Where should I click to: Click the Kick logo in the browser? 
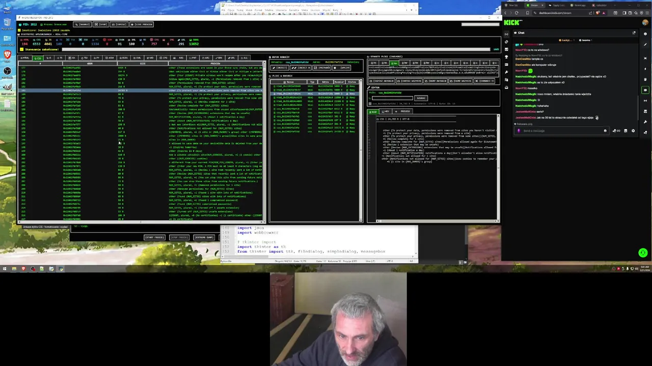512,22
